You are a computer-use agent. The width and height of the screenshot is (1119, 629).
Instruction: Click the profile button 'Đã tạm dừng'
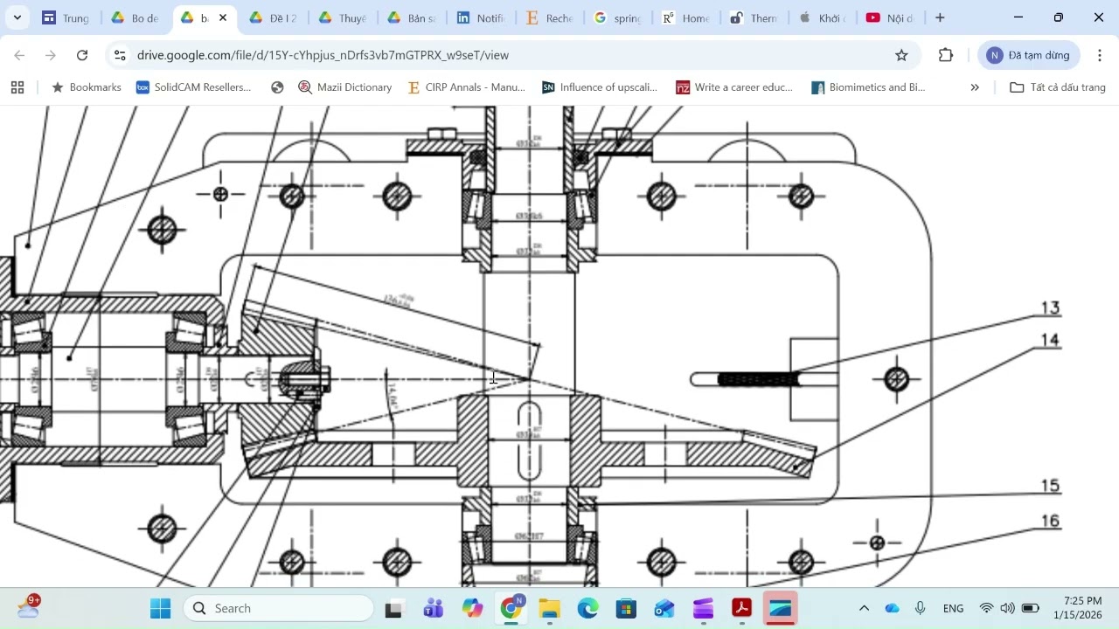(1030, 55)
